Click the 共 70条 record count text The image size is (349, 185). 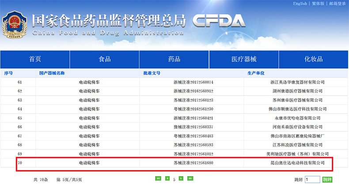[41, 180]
